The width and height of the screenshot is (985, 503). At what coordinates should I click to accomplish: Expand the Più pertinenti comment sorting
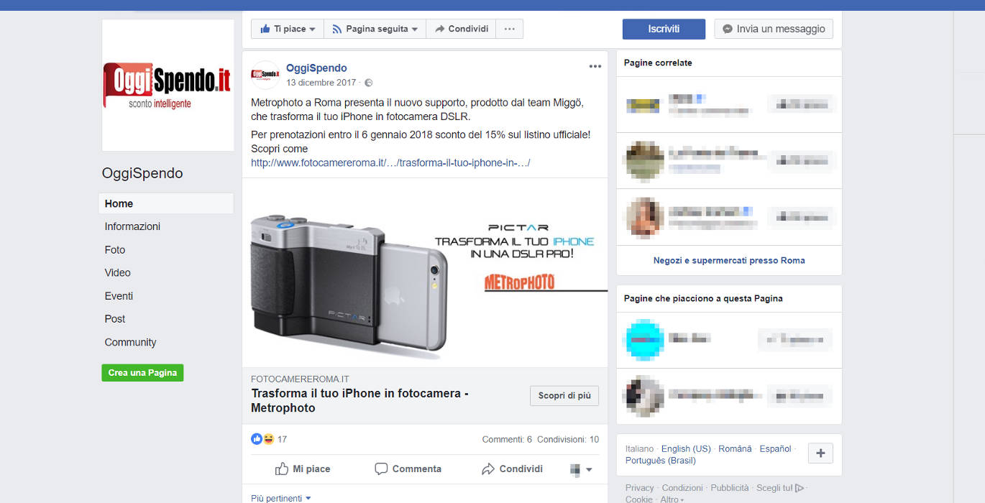(281, 498)
